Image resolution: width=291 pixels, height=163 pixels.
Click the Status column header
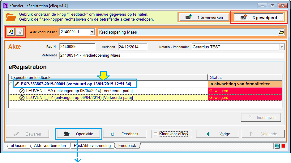tap(245, 77)
